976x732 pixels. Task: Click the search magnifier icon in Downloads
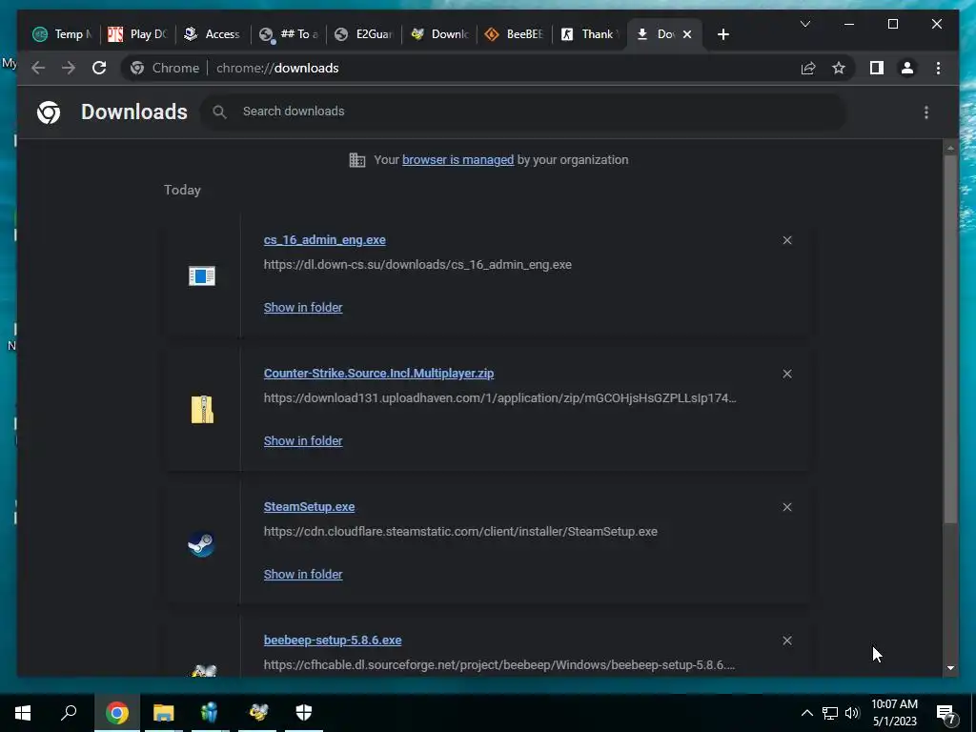(x=219, y=112)
